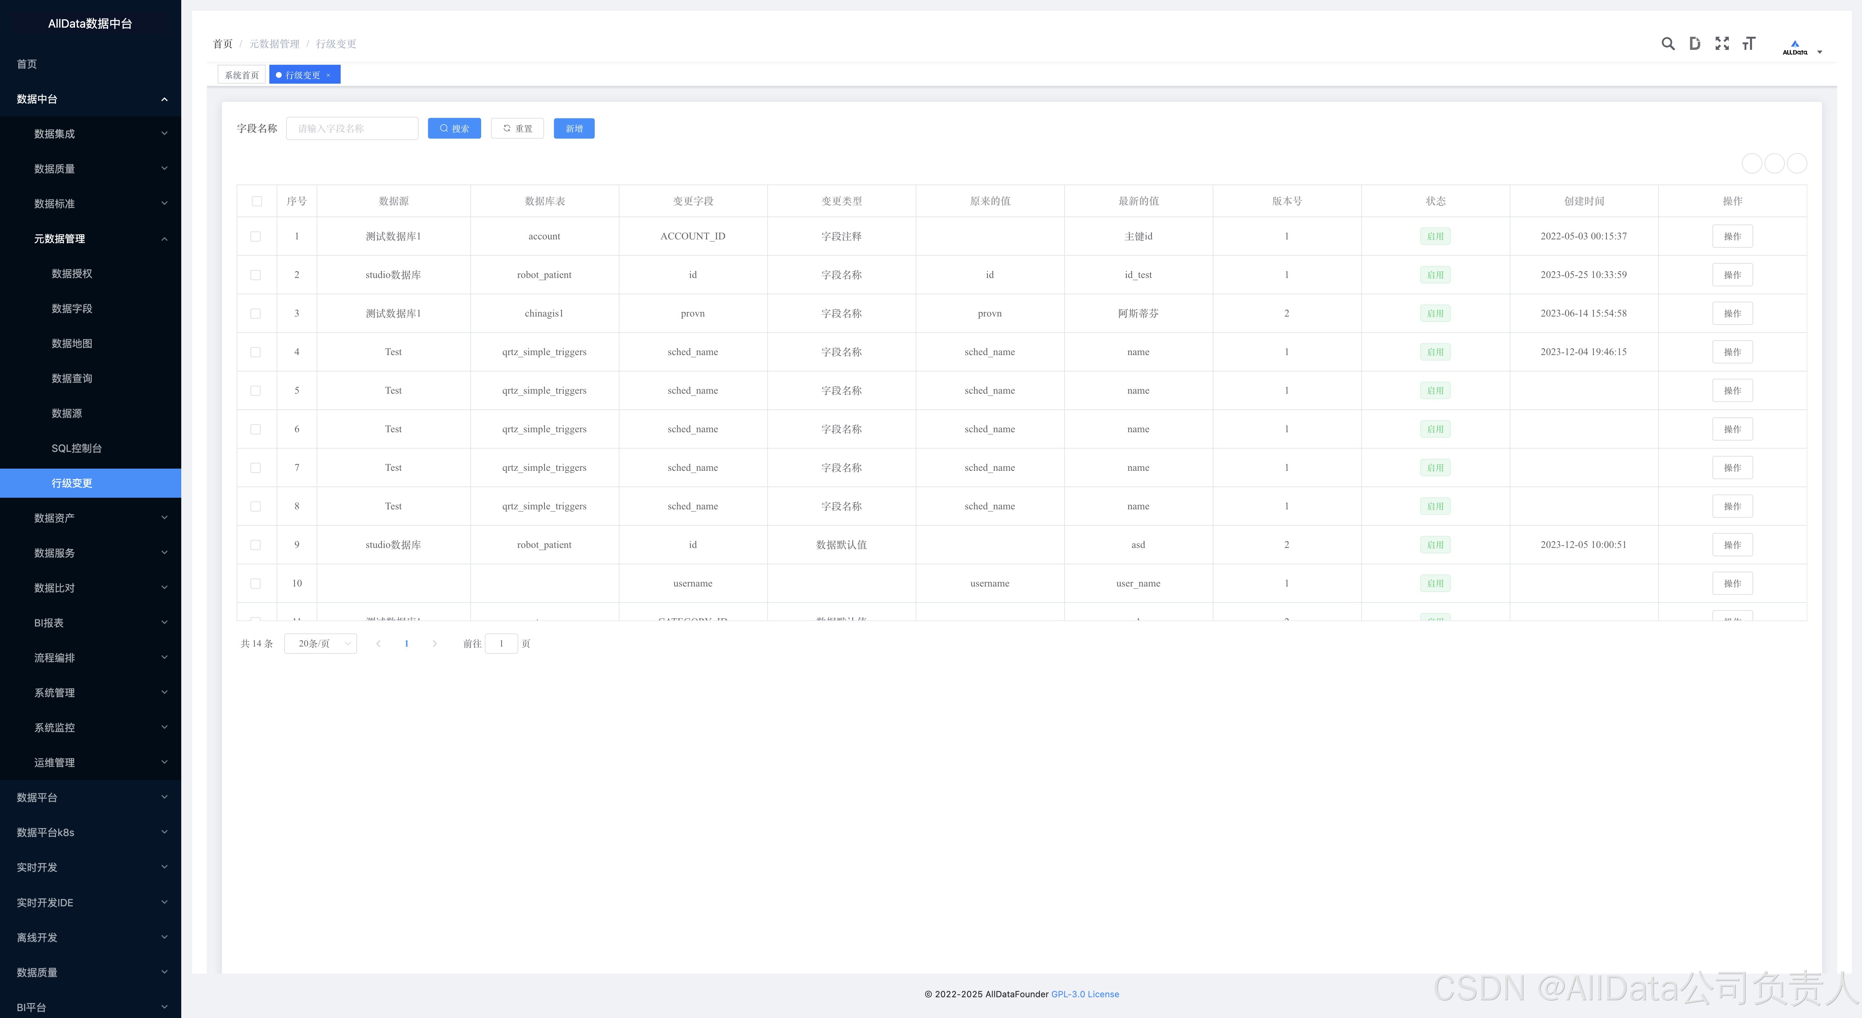Open the header search magnifier icon
Screen dimensions: 1862x1018
click(x=1668, y=43)
